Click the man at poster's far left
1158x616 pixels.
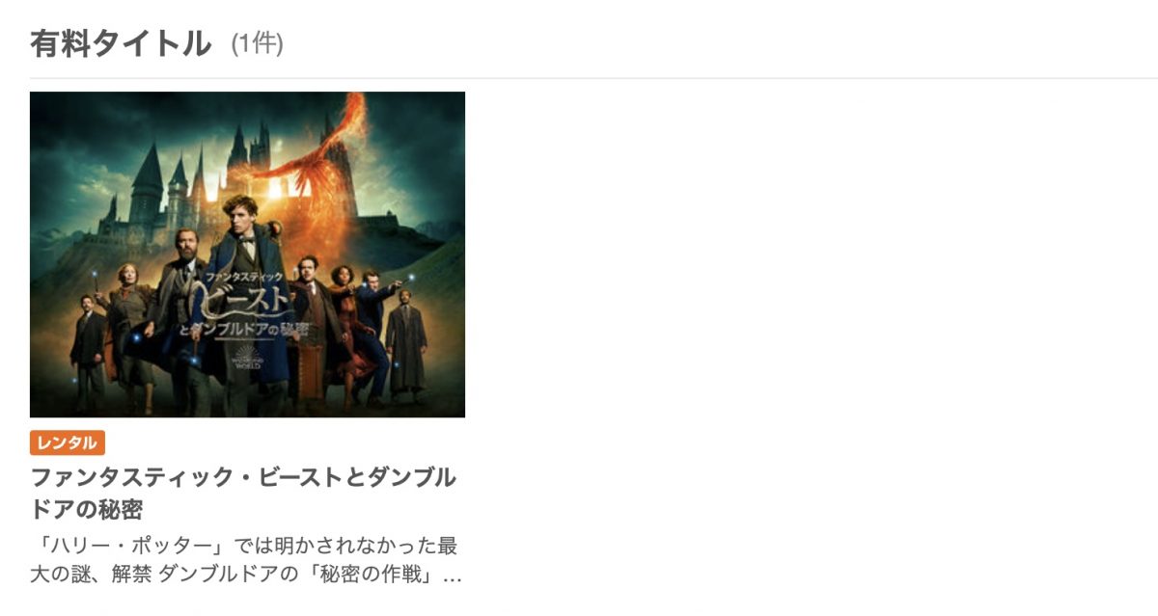pyautogui.click(x=87, y=352)
